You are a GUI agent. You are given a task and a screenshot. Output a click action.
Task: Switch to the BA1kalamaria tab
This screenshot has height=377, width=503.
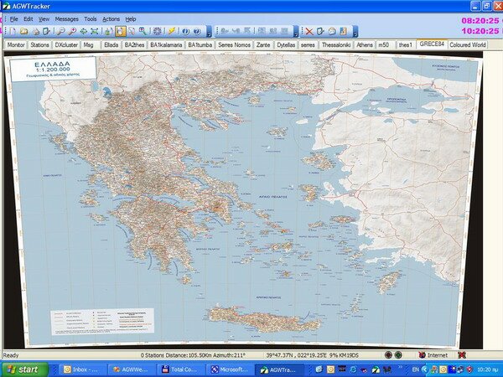(x=166, y=45)
